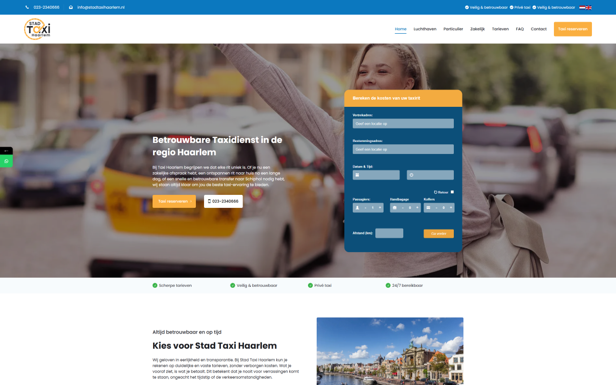
Task: Click green check beside Scherpe tarieven
Action: [155, 285]
